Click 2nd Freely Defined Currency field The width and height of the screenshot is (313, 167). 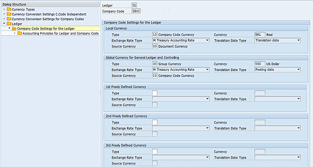tap(259, 122)
